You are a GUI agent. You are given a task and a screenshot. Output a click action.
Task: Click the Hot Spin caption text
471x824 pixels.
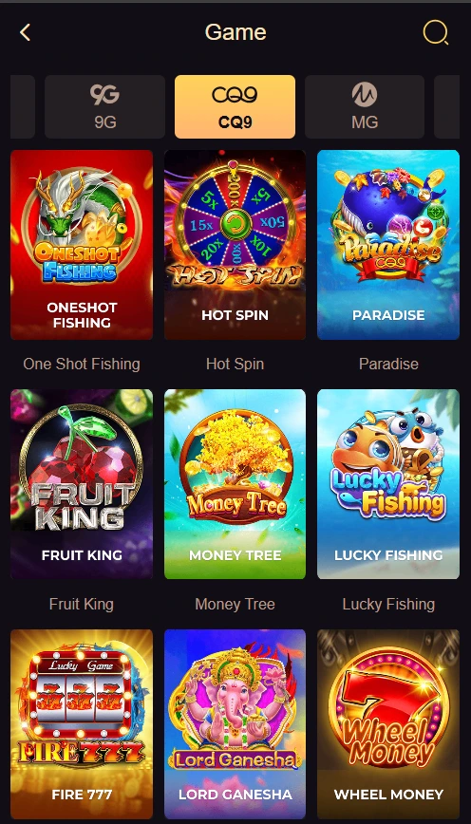point(235,364)
